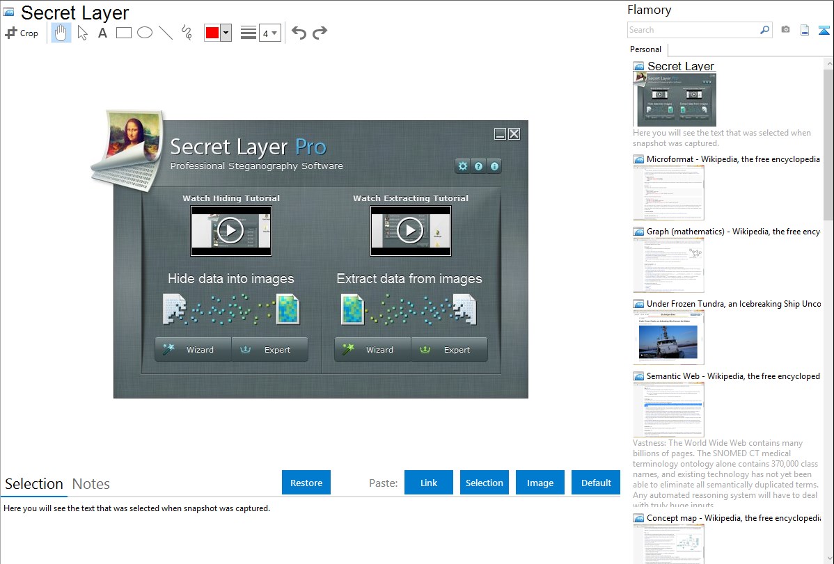Click the blue collapse panel icon

pos(824,30)
